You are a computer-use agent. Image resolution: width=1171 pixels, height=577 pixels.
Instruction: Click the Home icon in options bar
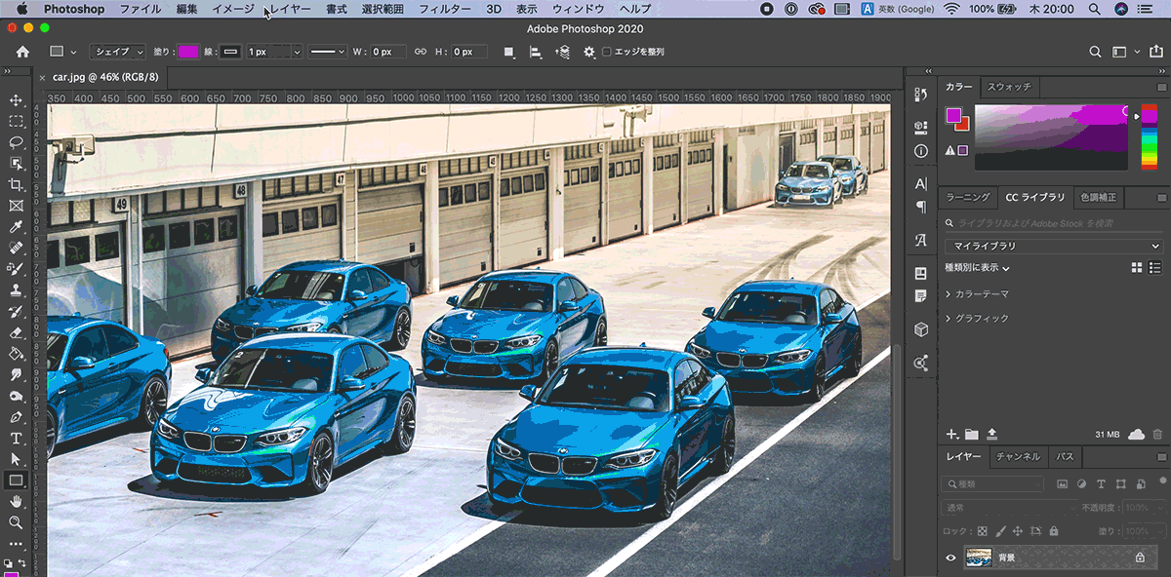coord(22,52)
